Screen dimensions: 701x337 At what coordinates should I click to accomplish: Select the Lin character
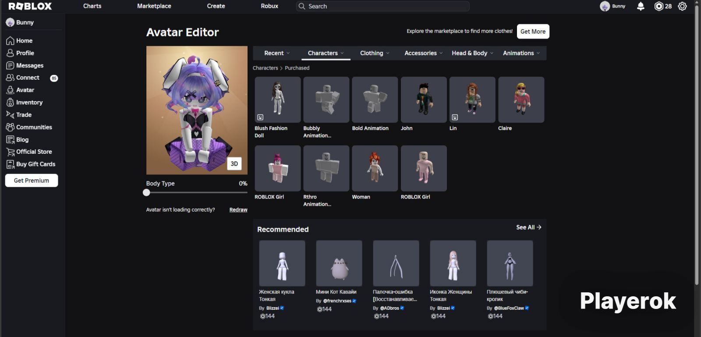point(472,100)
